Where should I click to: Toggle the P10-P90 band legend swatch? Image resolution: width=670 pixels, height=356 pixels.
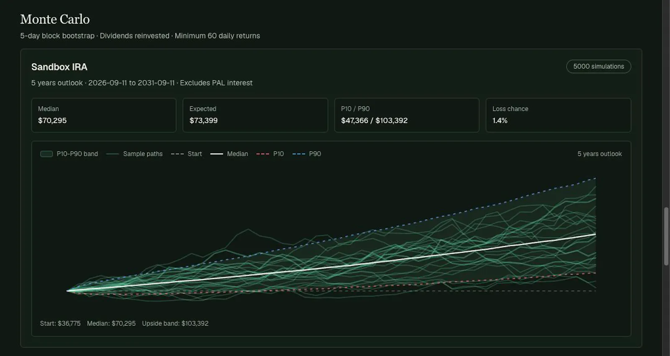pyautogui.click(x=46, y=154)
